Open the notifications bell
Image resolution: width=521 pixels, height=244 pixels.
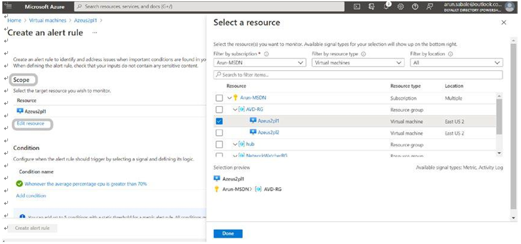click(386, 7)
